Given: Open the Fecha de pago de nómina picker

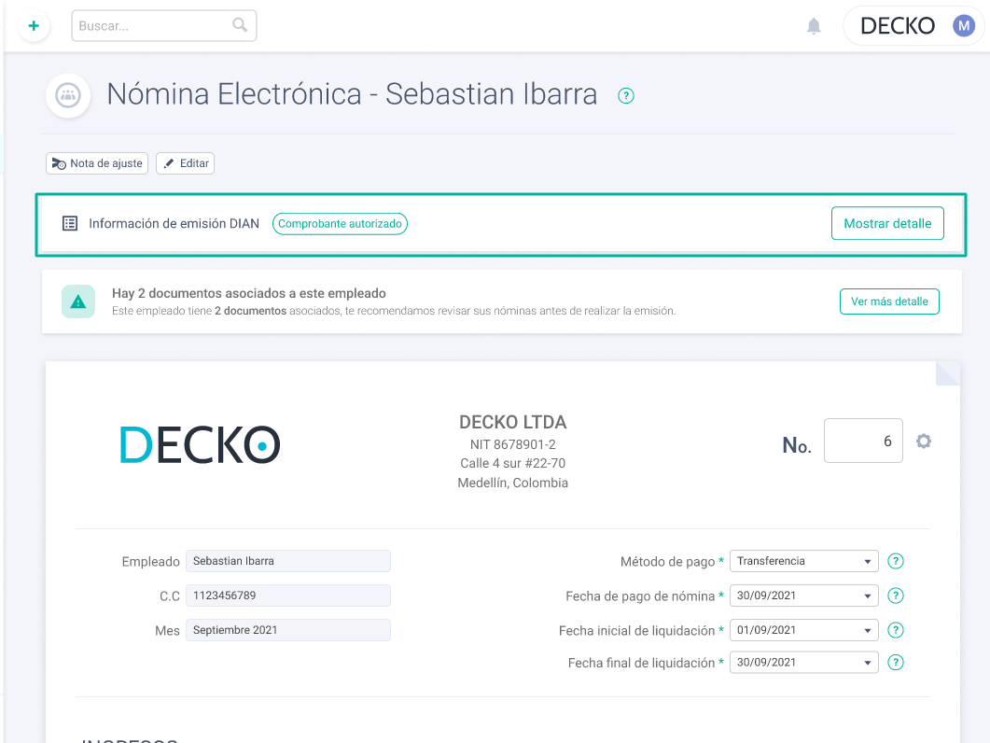Looking at the screenshot, I should coord(803,596).
